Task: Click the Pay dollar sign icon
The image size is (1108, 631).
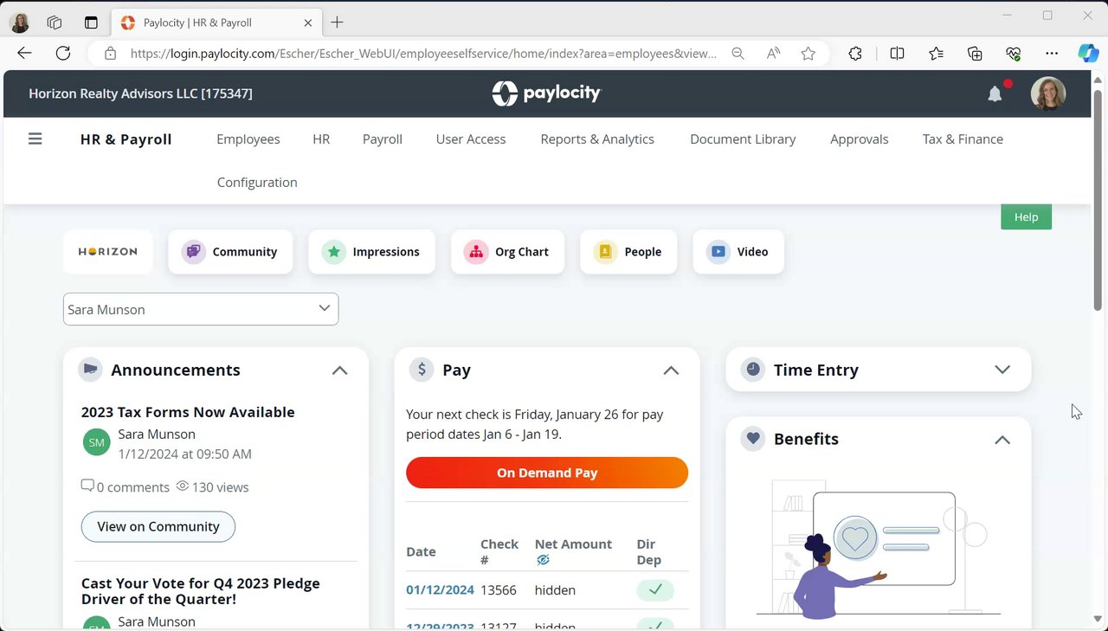Action: (x=422, y=370)
